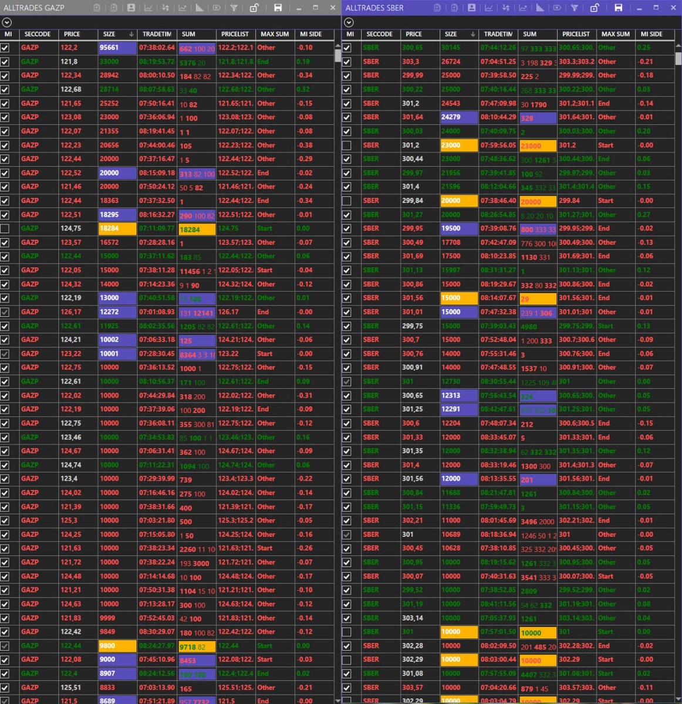This screenshot has height=704, width=682.
Task: Maximize the ALLTRADES SBER window
Action: 656,8
